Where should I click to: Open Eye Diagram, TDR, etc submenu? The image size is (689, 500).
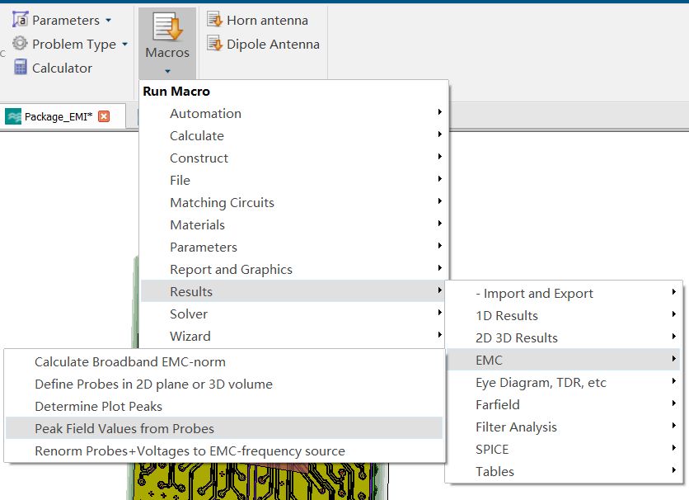[x=564, y=382]
